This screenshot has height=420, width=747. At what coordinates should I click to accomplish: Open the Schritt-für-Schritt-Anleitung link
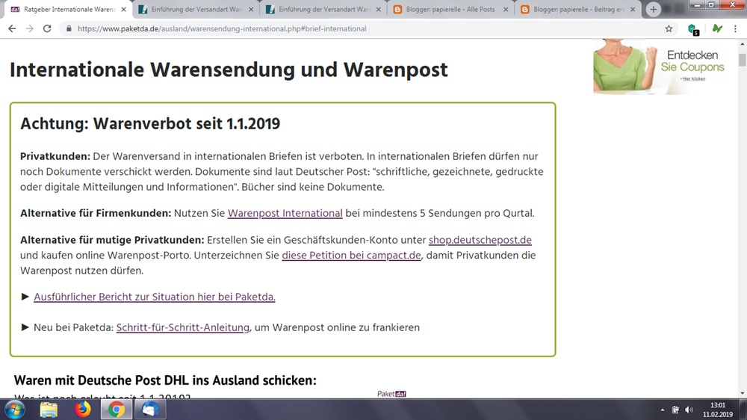point(182,327)
